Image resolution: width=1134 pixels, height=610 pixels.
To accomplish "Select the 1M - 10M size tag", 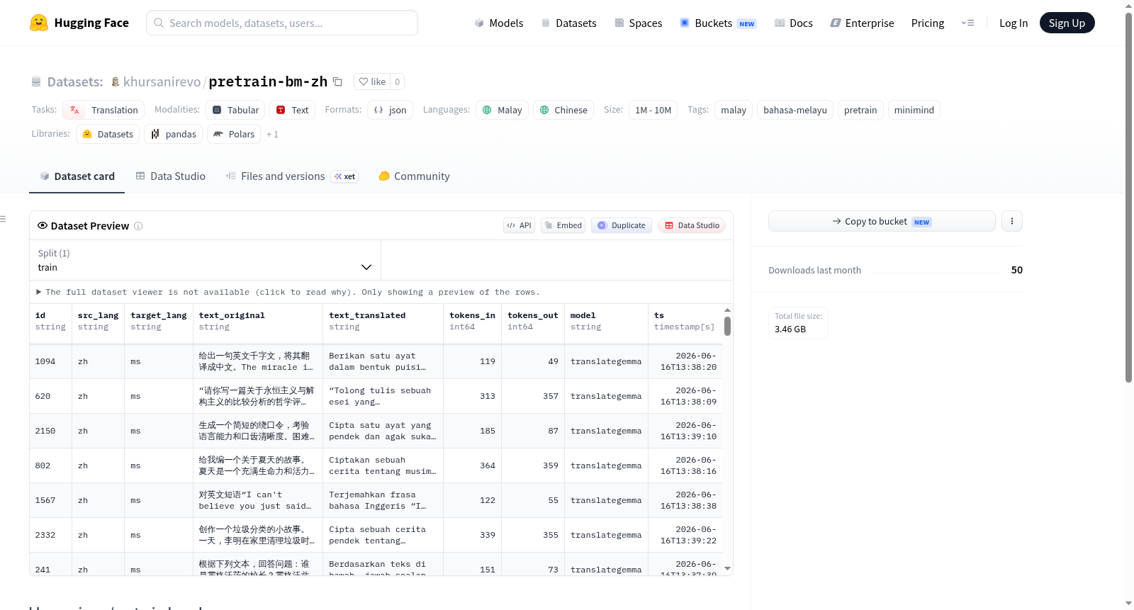I will pos(653,110).
